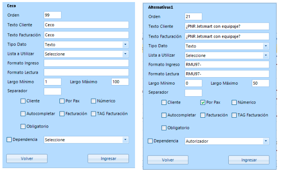Viewport: 282px width, 173px height.
Task: Expand Dependencia Seleccione dropdown in Ceco panel
Action: 86,140
